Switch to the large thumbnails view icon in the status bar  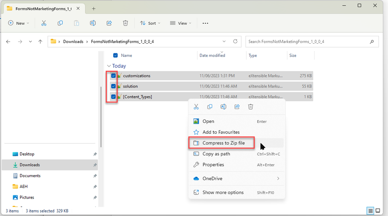378,211
